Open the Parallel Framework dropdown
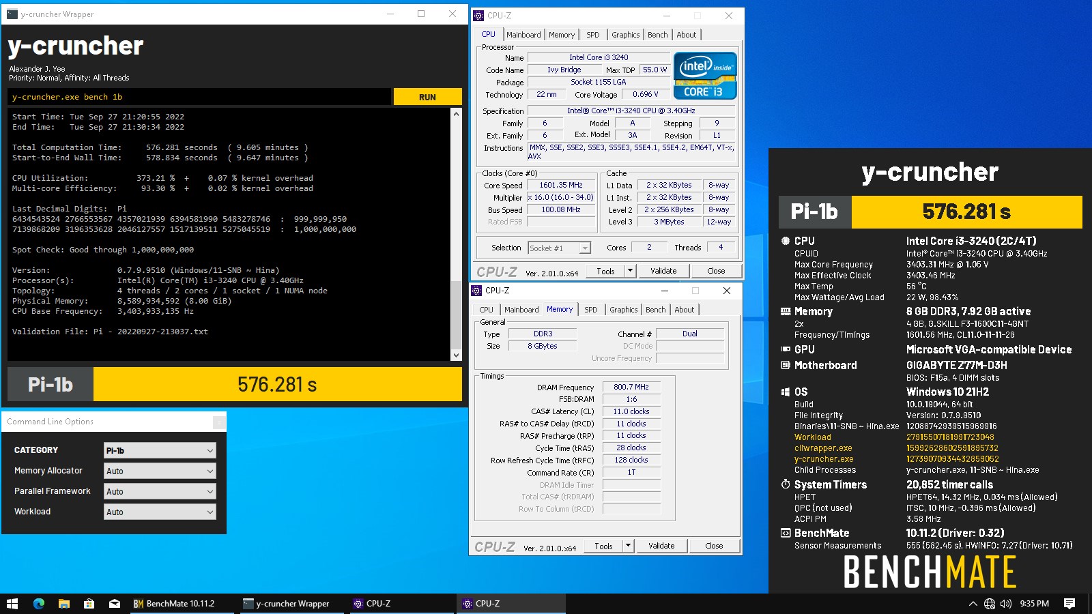The height and width of the screenshot is (614, 1092). click(160, 491)
